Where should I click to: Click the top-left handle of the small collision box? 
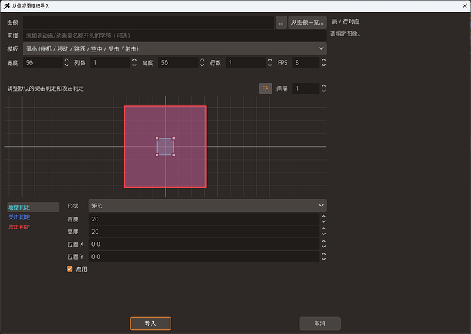[x=157, y=138]
